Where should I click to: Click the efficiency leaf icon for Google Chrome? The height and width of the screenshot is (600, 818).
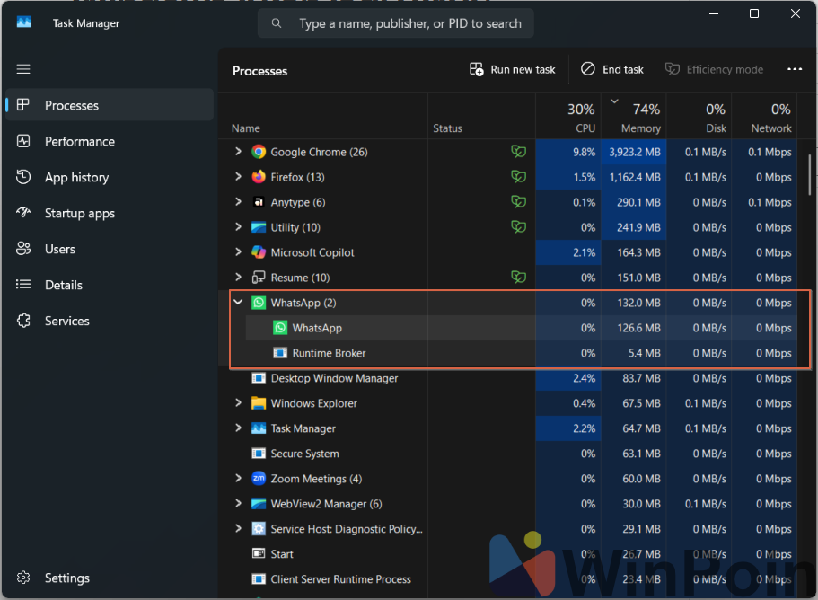[x=518, y=151]
